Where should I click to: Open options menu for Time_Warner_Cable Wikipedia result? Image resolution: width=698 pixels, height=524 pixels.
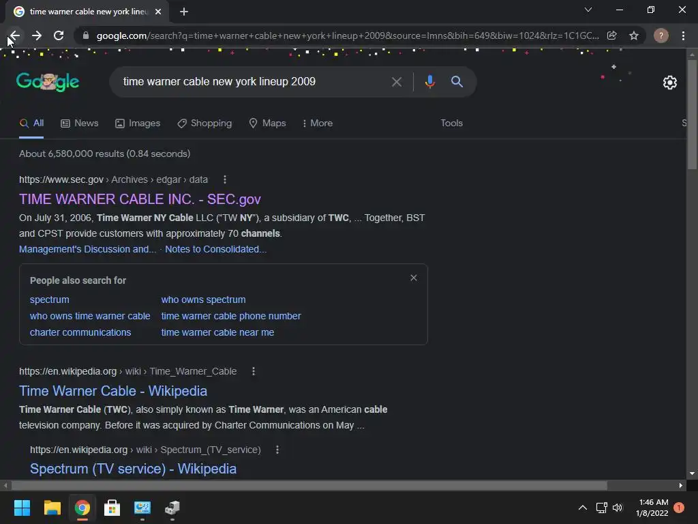tap(254, 372)
